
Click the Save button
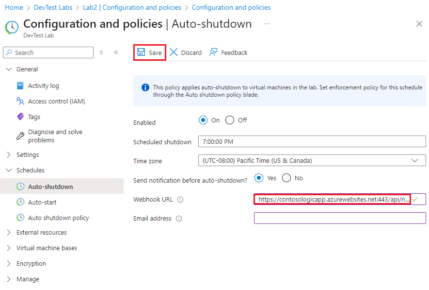[149, 52]
